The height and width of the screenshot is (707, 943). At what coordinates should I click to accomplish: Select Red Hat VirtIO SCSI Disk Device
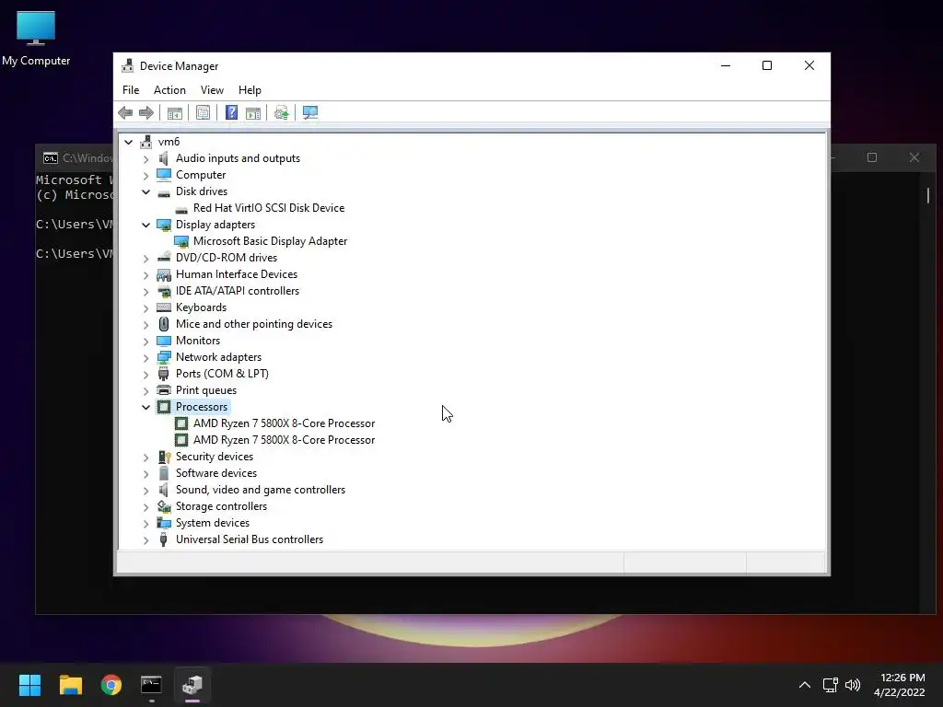click(x=269, y=208)
